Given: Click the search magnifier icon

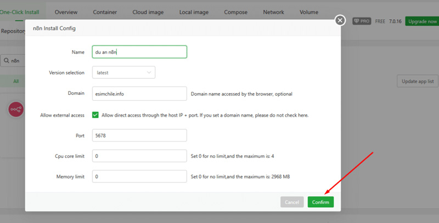Looking at the screenshot, I should (7, 60).
